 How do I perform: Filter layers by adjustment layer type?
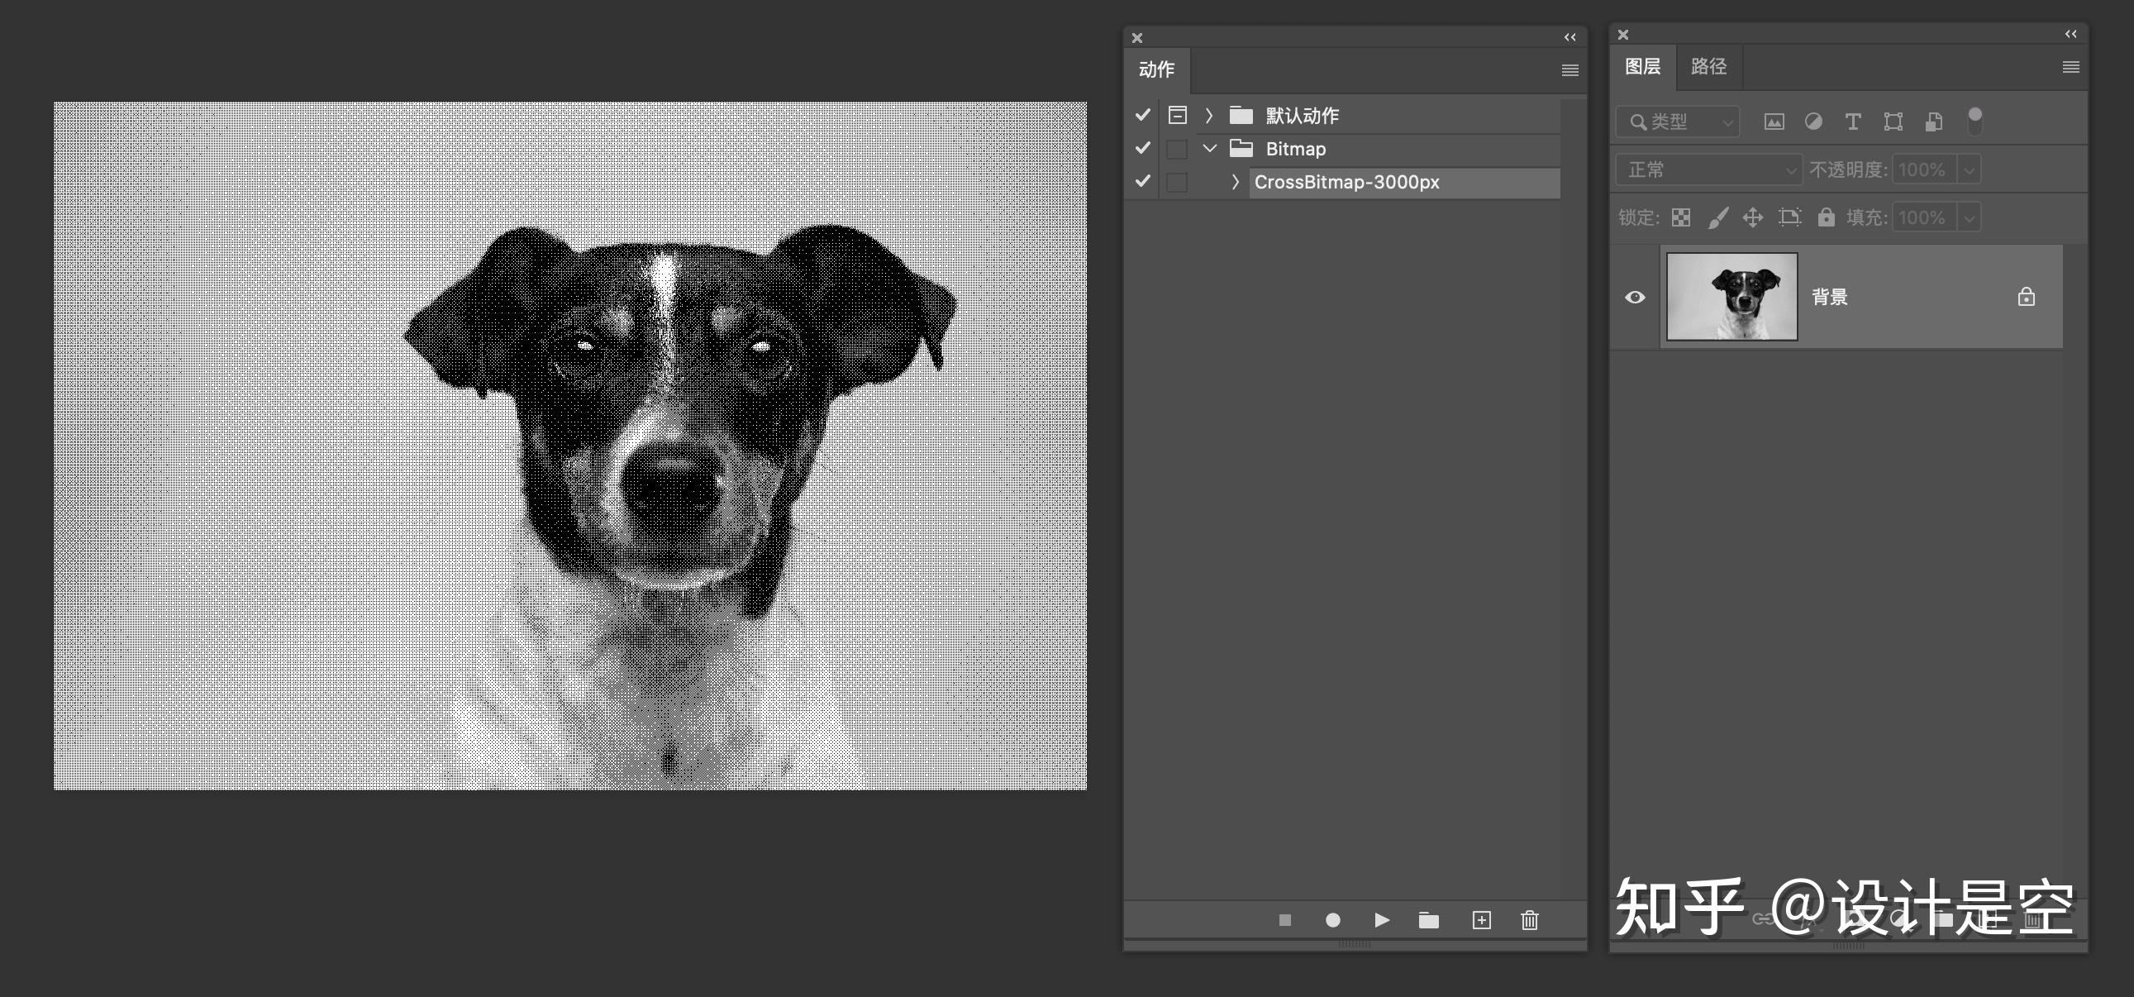tap(1813, 122)
